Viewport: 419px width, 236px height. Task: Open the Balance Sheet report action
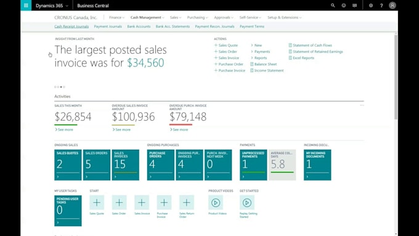click(264, 64)
